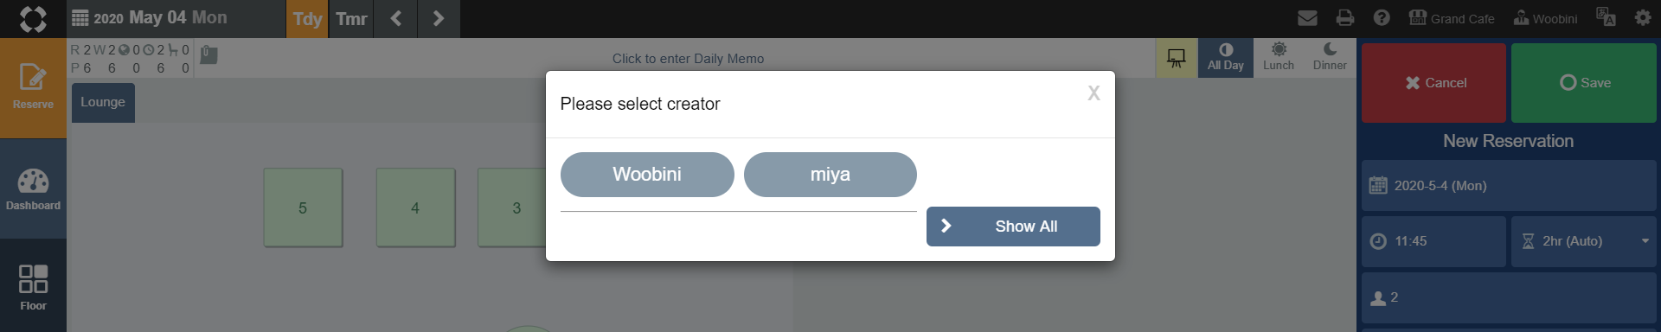Select Woobini as creator
1661x332 pixels.
647,175
